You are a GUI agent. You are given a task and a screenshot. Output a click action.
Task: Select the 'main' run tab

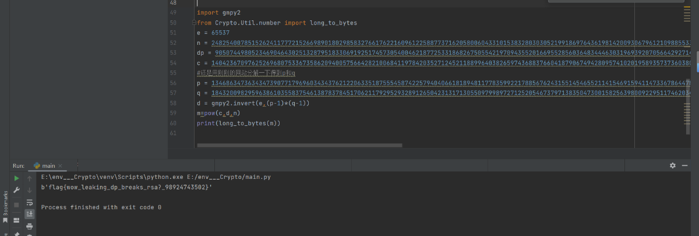point(48,166)
